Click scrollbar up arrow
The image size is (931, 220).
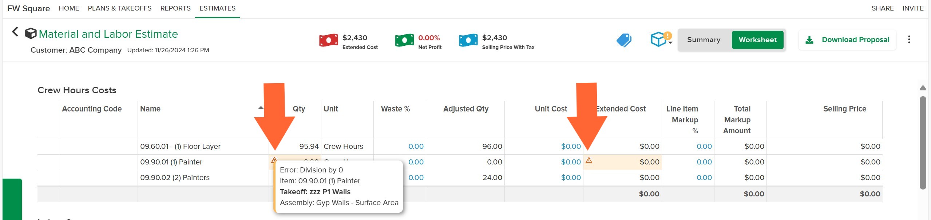click(922, 88)
